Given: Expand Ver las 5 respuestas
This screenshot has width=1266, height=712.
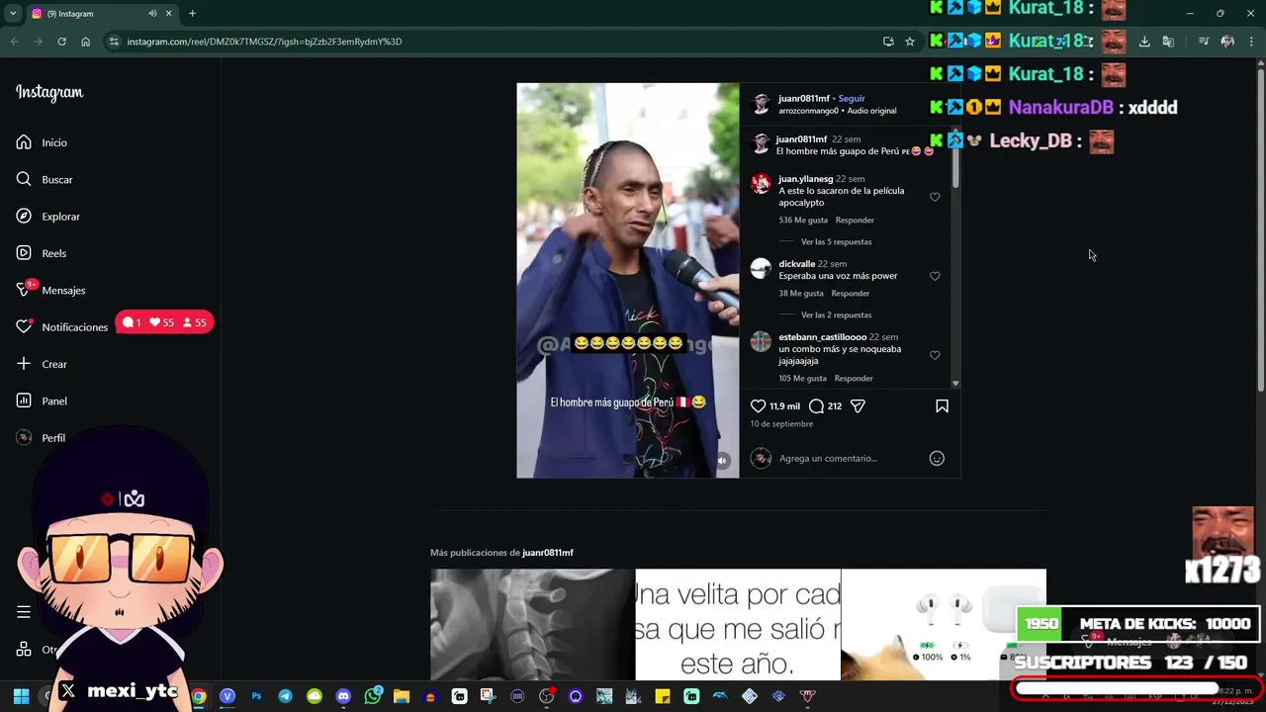Looking at the screenshot, I should (836, 241).
